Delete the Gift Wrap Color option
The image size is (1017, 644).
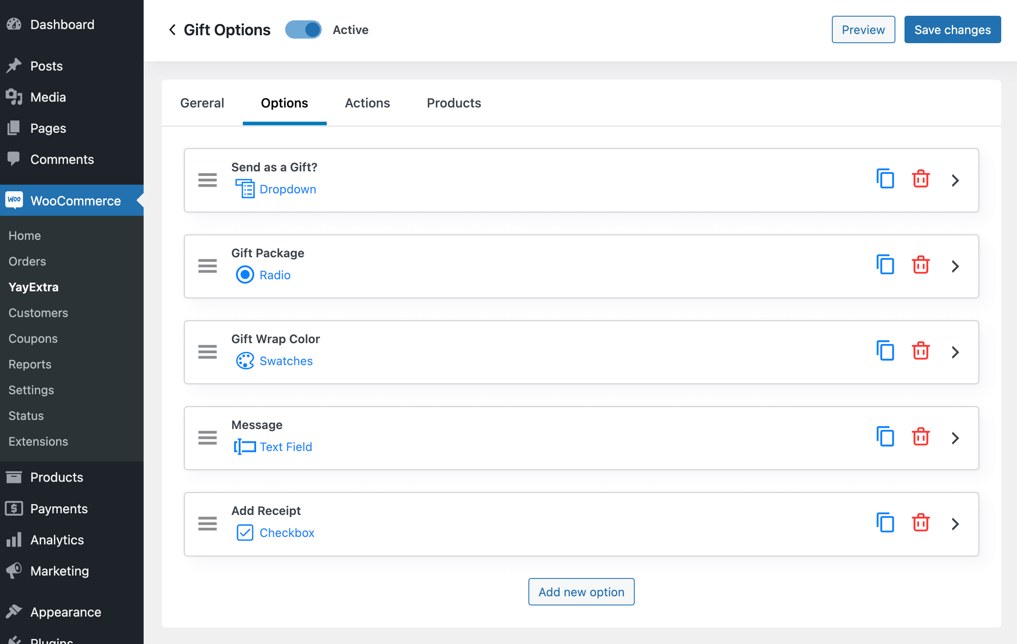(x=921, y=351)
